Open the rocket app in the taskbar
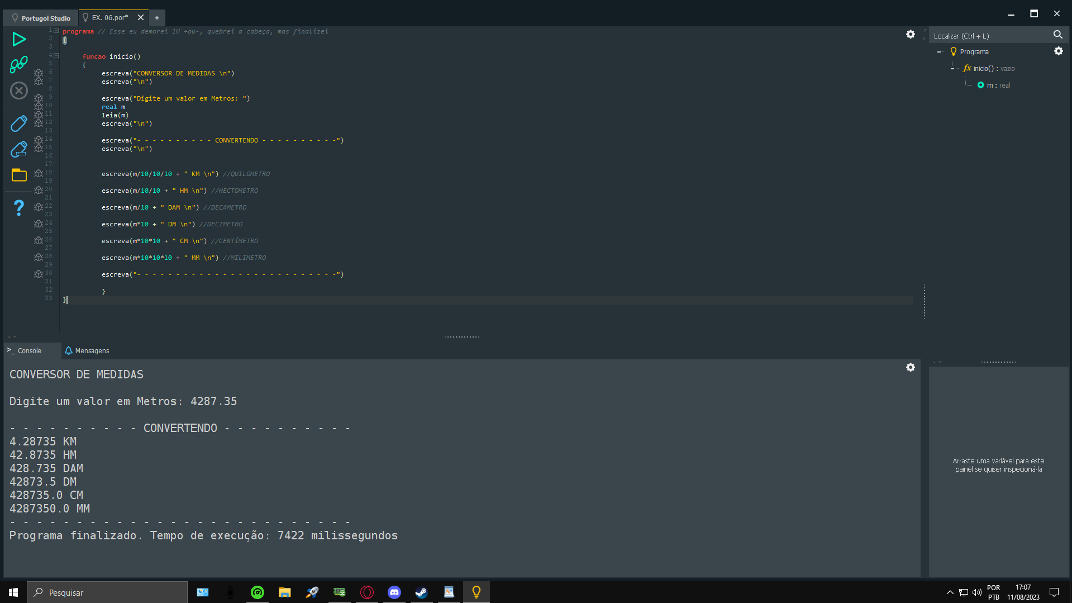Image resolution: width=1072 pixels, height=603 pixels. (312, 592)
